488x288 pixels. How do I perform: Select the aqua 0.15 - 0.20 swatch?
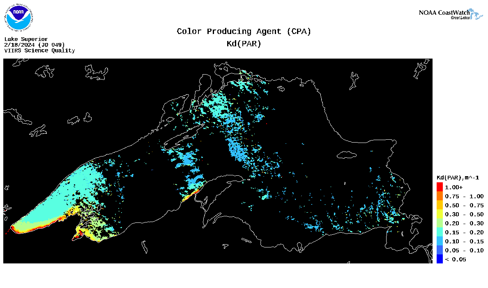pos(440,232)
